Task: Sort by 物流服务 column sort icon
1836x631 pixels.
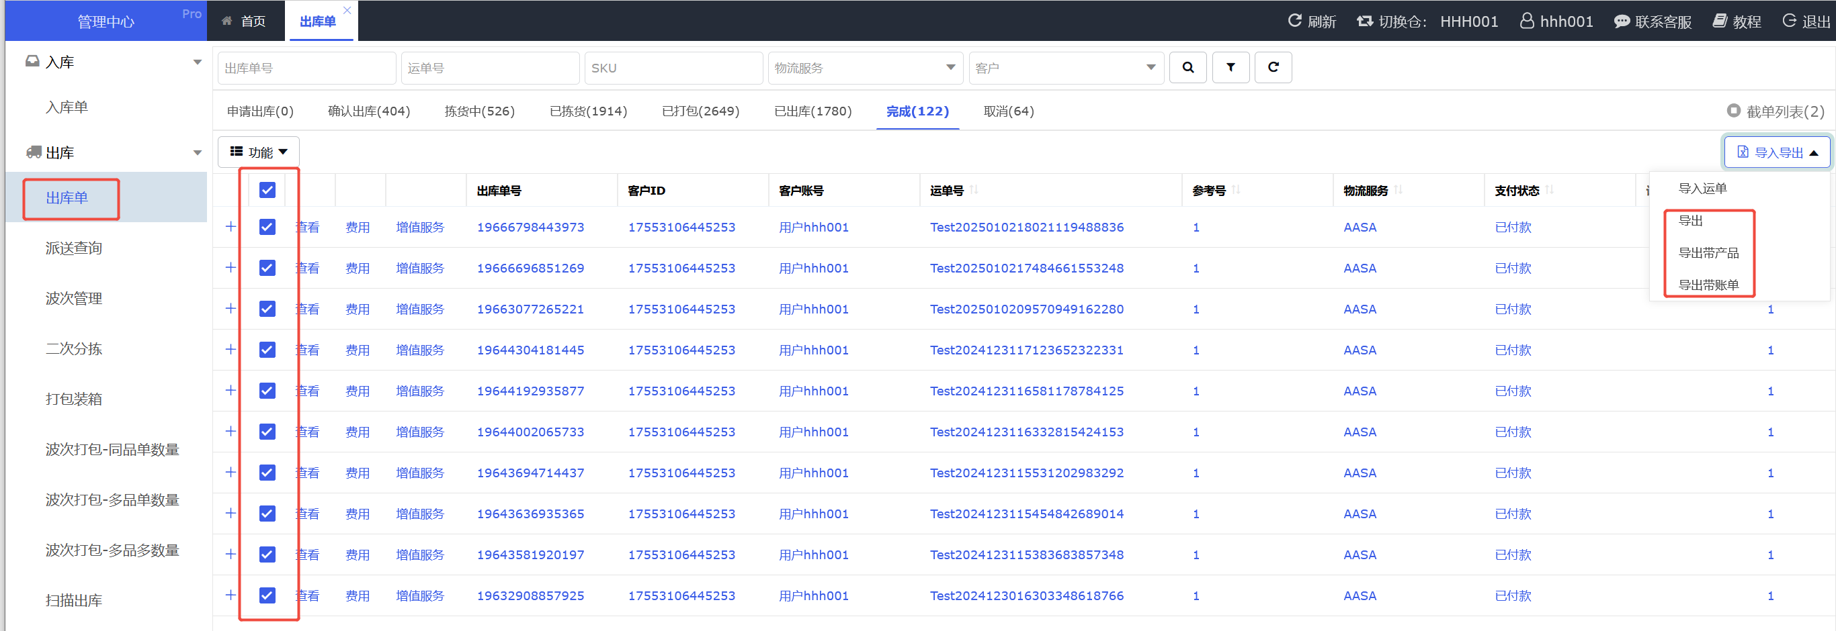Action: tap(1399, 189)
